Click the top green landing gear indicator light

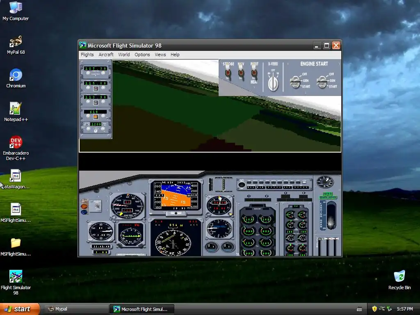[327, 194]
